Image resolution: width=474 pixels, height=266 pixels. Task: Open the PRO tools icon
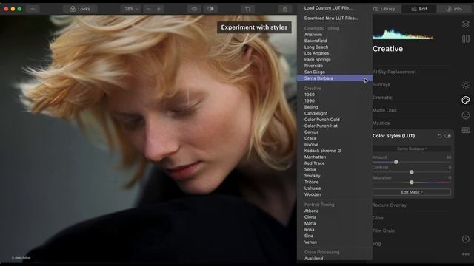[466, 130]
